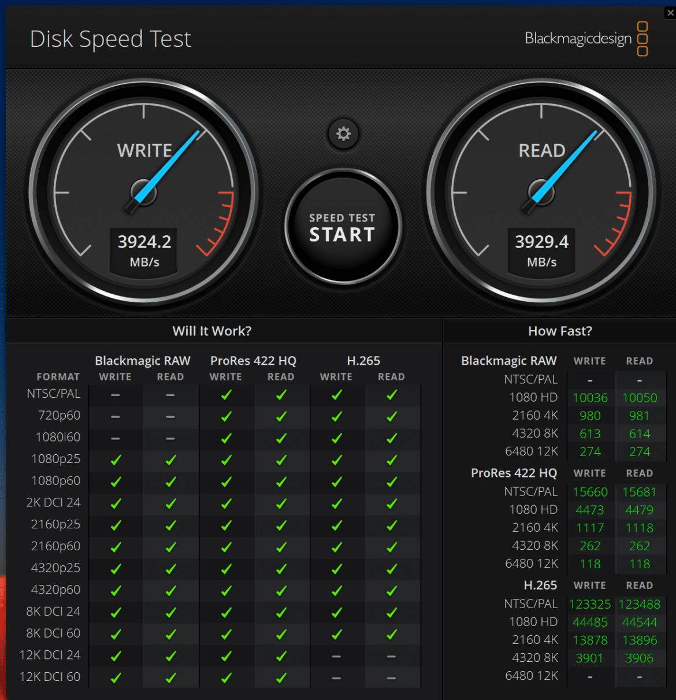Click NTSC/PAL Blackmagic RAW write dash
The width and height of the screenshot is (676, 700).
click(116, 395)
